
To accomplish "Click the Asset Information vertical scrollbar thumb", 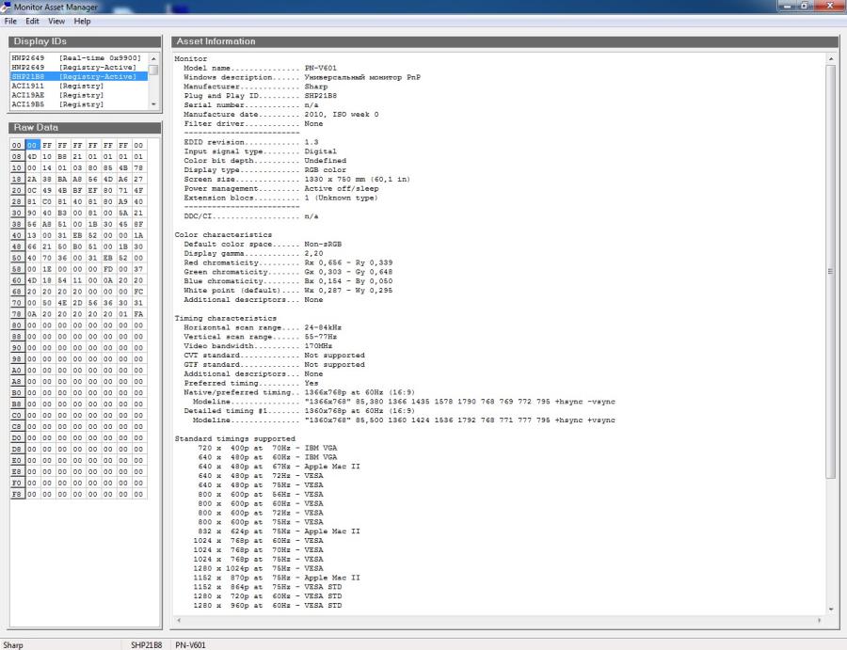I will pyautogui.click(x=830, y=271).
